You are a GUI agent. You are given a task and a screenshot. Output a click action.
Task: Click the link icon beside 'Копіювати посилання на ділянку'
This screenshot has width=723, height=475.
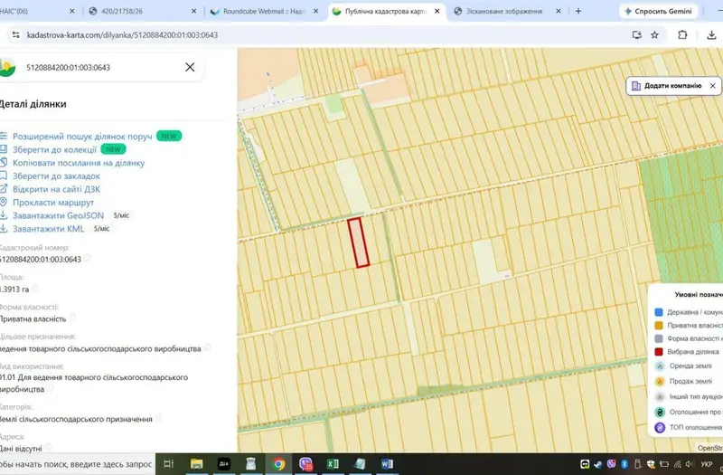tap(4, 163)
